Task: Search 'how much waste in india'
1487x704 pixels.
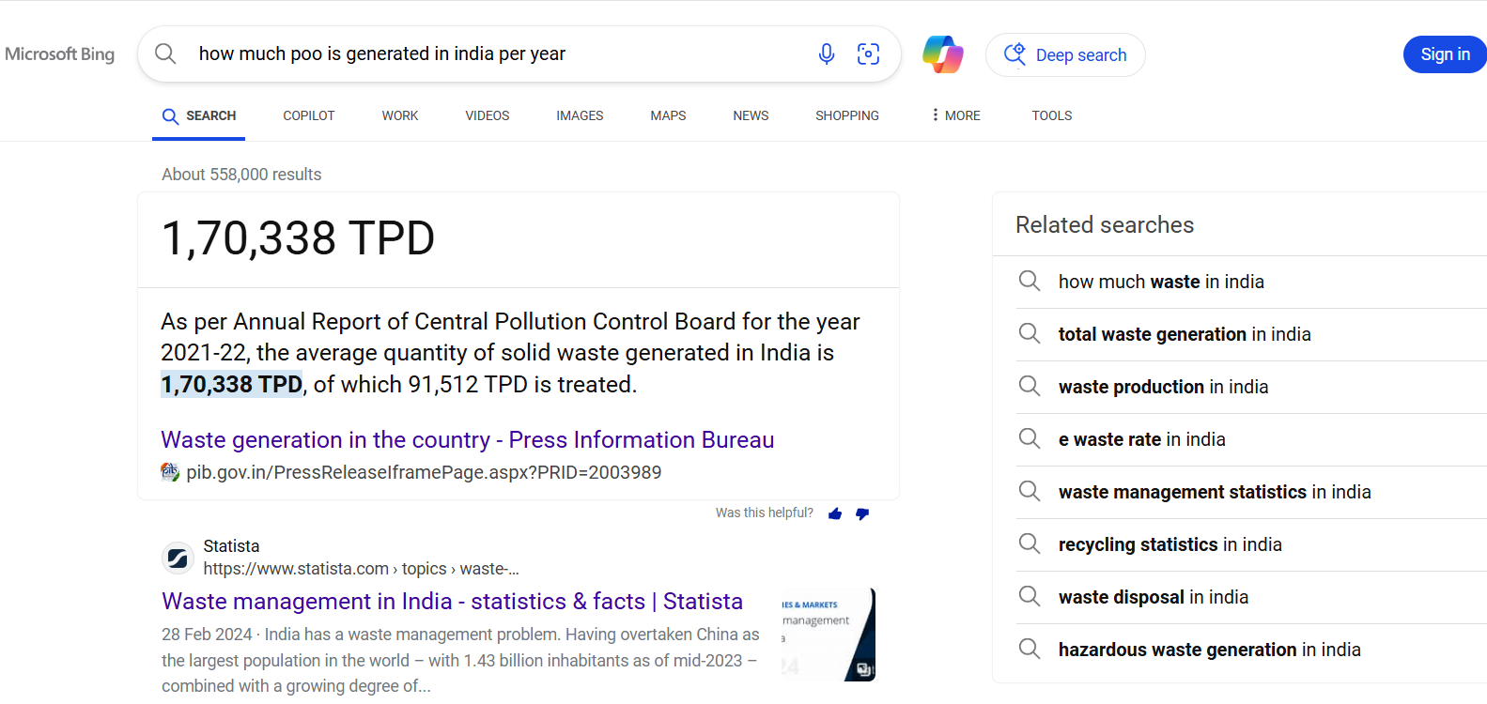Action: 1161,282
